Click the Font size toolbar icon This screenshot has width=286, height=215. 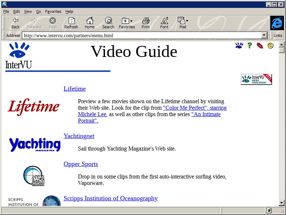[x=164, y=23]
